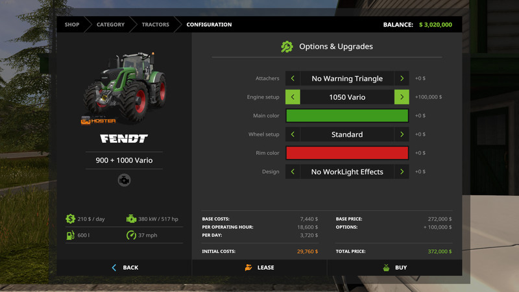
Task: Choose next Wheel setup with right arrow
Action: pos(402,134)
